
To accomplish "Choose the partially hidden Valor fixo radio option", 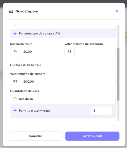I will pyautogui.click(x=15, y=25).
